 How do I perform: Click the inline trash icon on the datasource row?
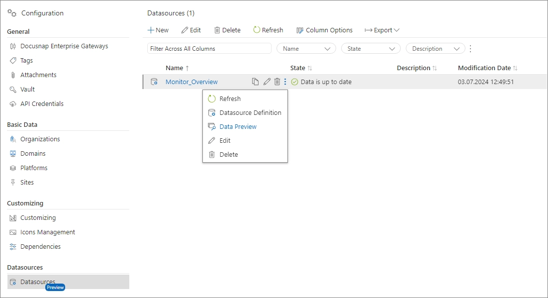tap(277, 81)
